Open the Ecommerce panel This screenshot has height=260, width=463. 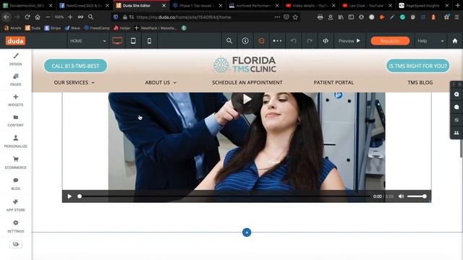(x=16, y=162)
